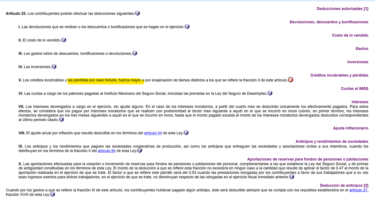Open icon beside fracción I devoluciones
Viewport: 378px width, 203px height.
[x=187, y=26]
